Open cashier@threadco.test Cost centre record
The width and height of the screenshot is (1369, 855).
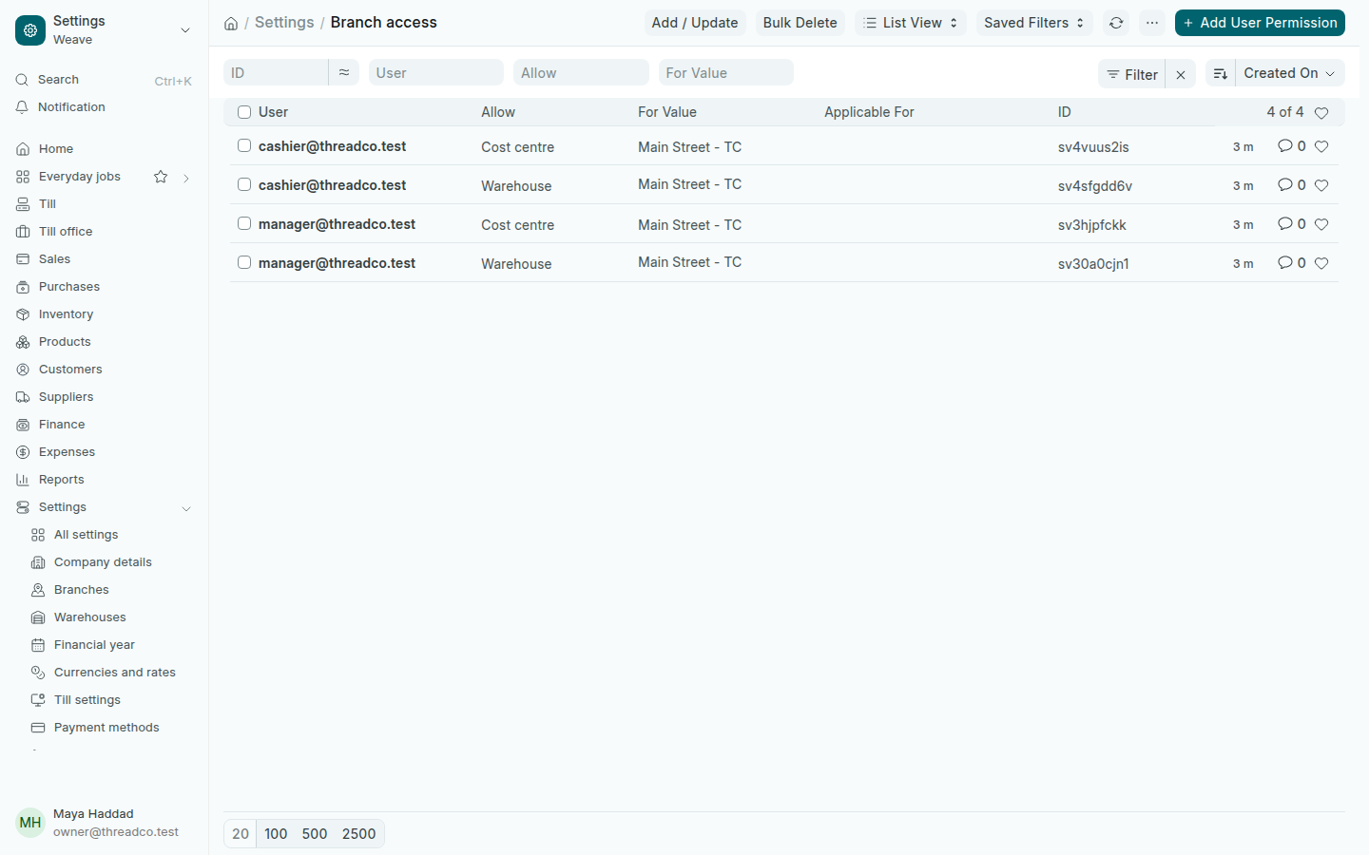click(332, 146)
